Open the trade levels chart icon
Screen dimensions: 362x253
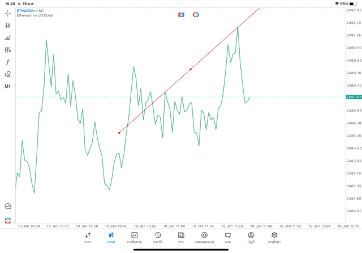point(8,38)
